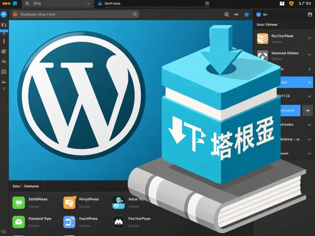Click the orange logo icon inside the search bar

pyautogui.click(x=15, y=14)
